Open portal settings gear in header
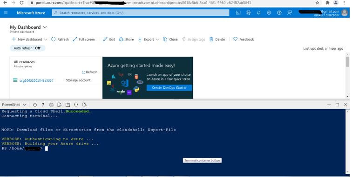352x177 pixels. 269,13
